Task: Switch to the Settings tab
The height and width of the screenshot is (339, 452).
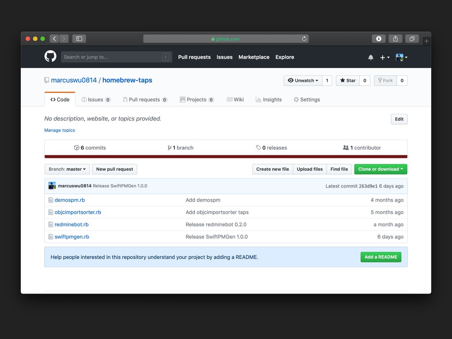Action: pyautogui.click(x=307, y=99)
